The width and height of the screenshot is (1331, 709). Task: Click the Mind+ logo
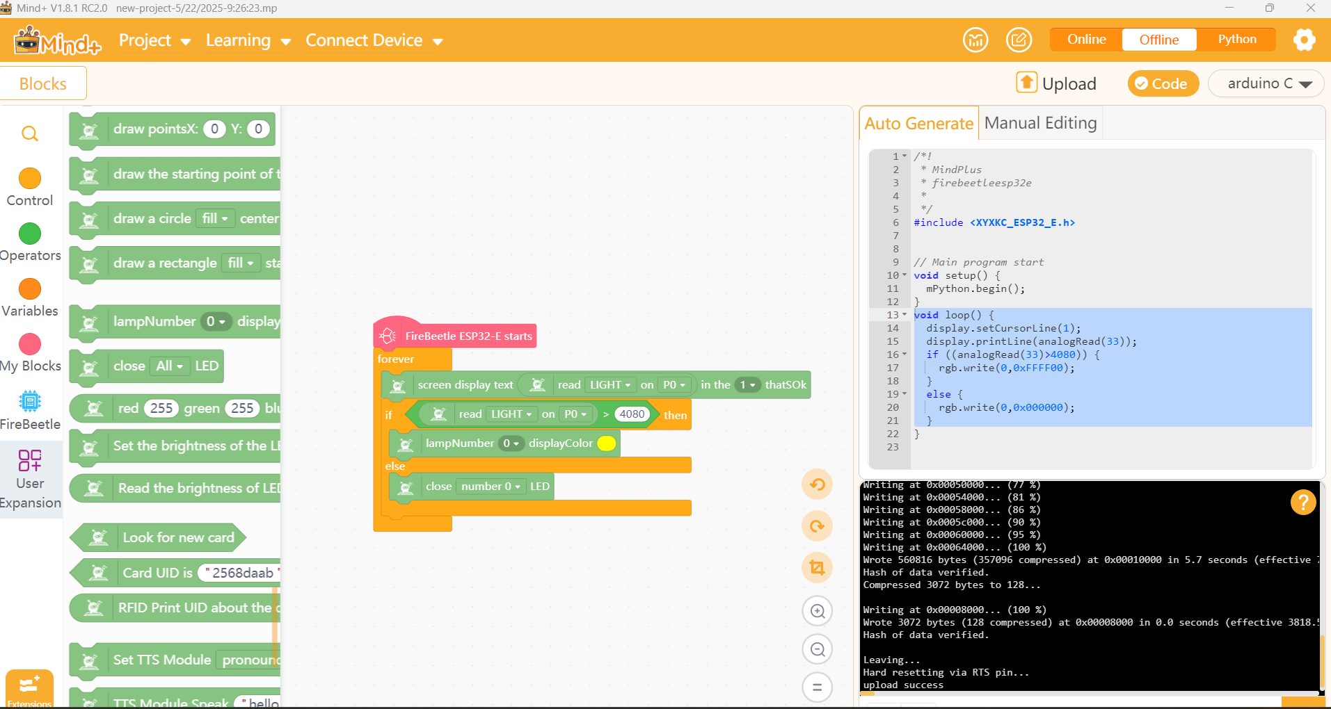pos(58,40)
